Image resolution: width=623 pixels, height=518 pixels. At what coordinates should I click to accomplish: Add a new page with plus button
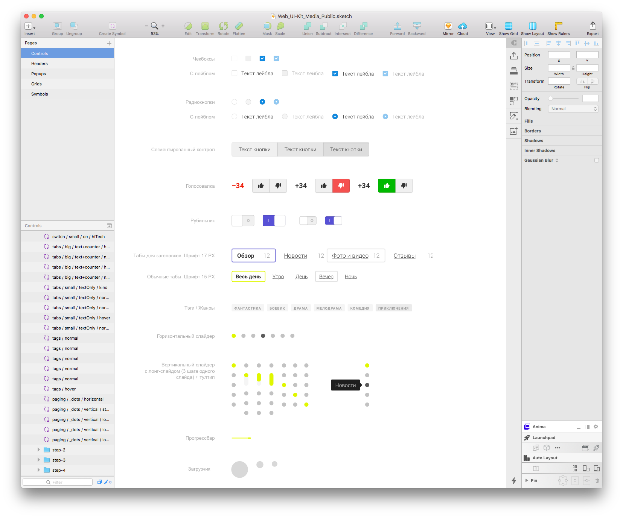click(109, 43)
